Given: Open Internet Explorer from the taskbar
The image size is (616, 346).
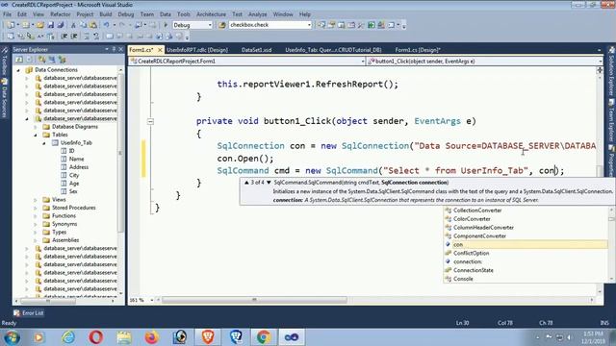Looking at the screenshot, I should point(68,337).
